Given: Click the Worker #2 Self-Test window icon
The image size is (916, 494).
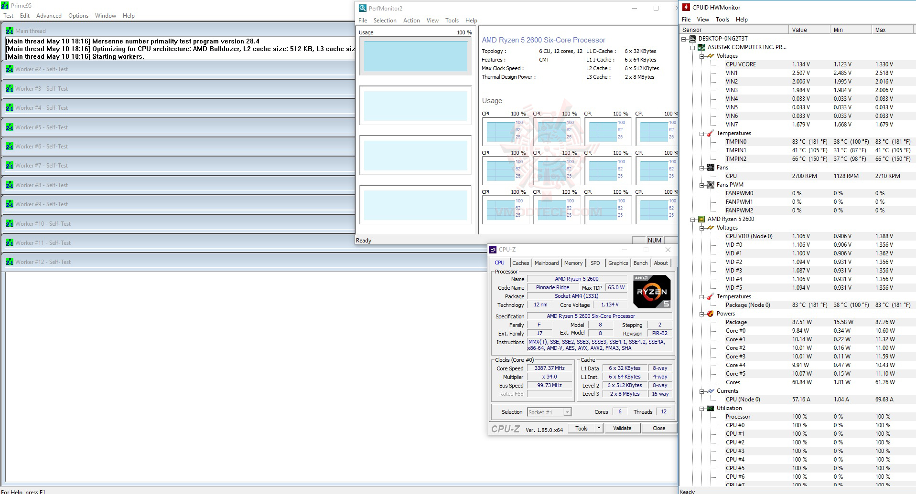Looking at the screenshot, I should coord(10,69).
